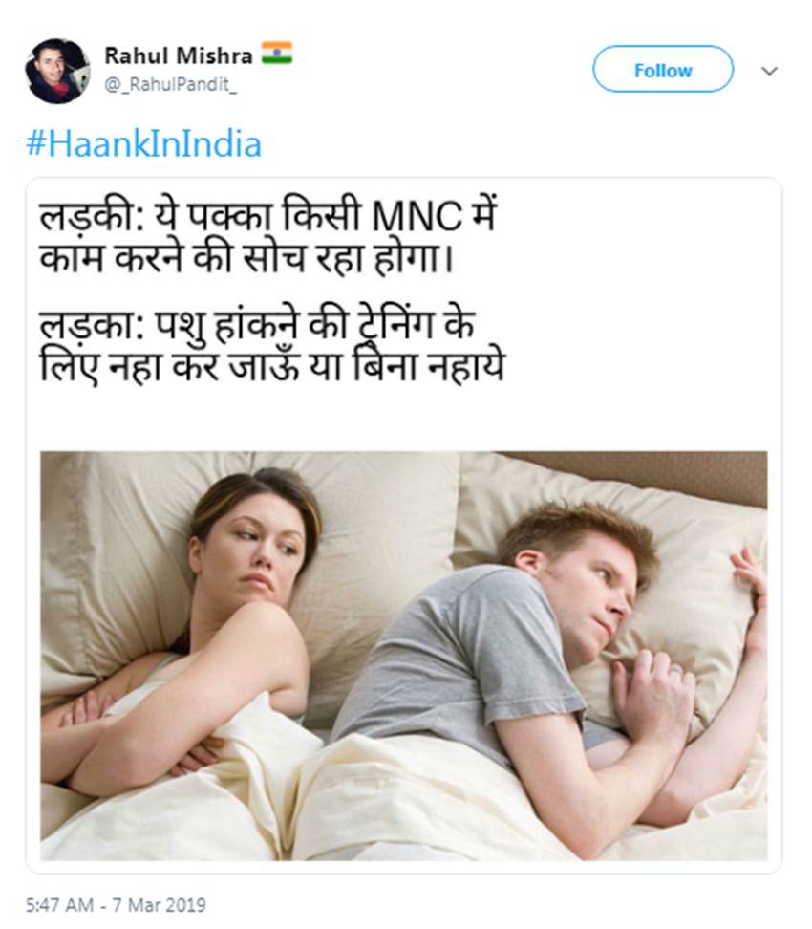Click the word MNC in the caption
Screen dimensions: 812x929
coord(417,216)
